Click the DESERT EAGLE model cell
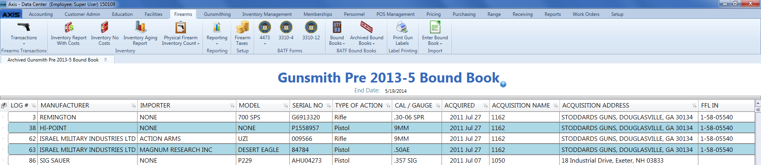761x165 pixels. [263, 150]
